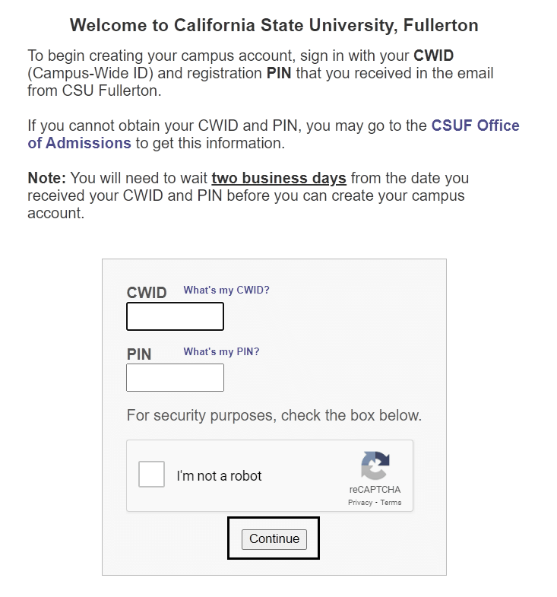The height and width of the screenshot is (597, 557).
Task: Click the For security purposes instruction text
Action: coord(274,415)
